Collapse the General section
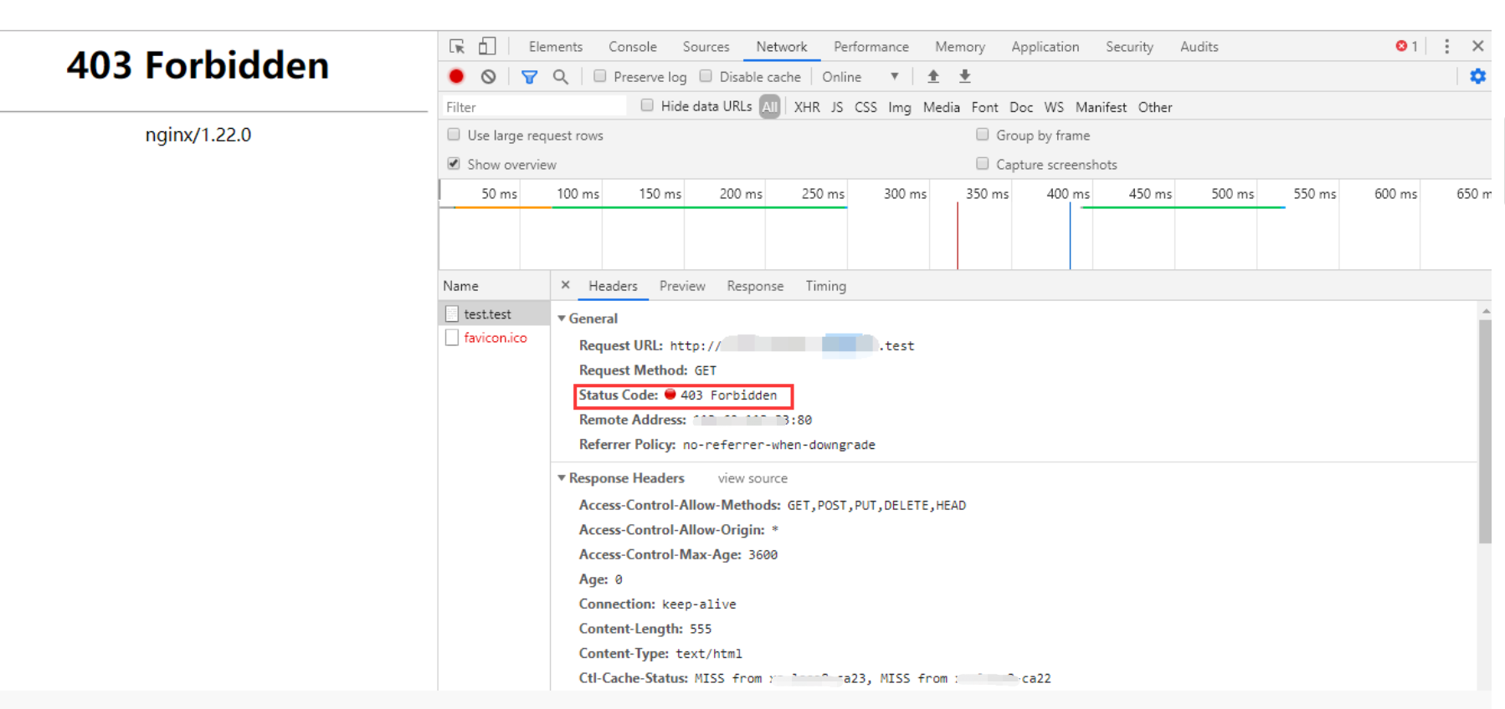 coord(562,319)
